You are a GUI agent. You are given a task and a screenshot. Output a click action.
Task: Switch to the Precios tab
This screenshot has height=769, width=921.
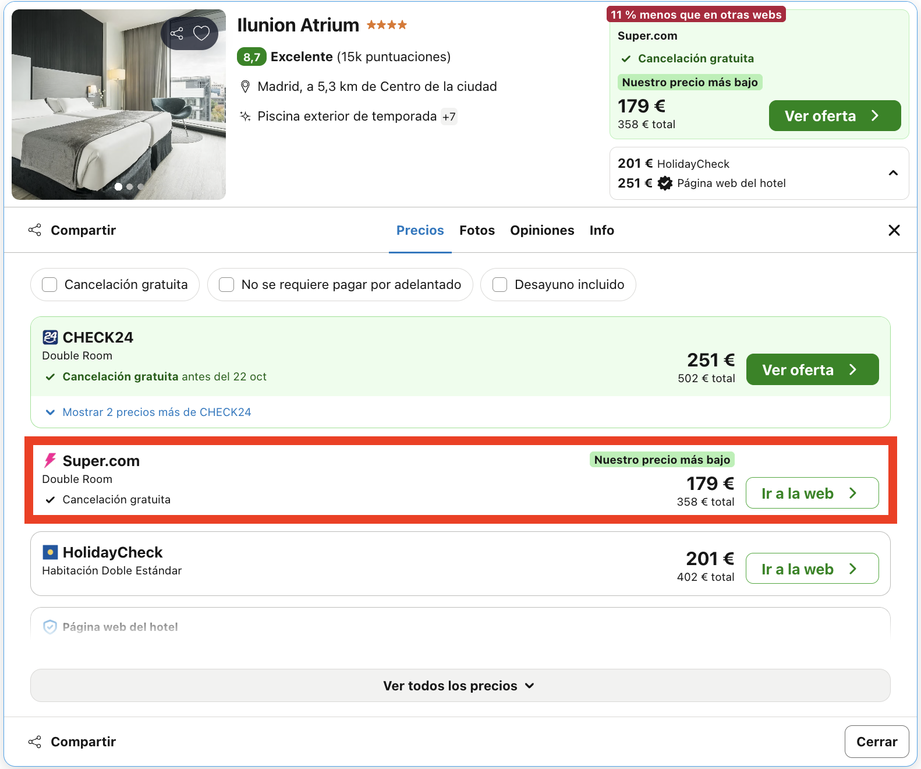click(420, 230)
